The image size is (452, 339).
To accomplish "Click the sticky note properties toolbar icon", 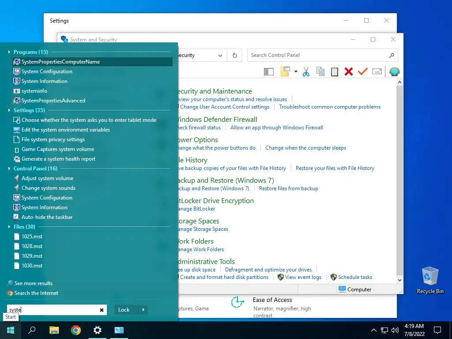I will click(285, 72).
